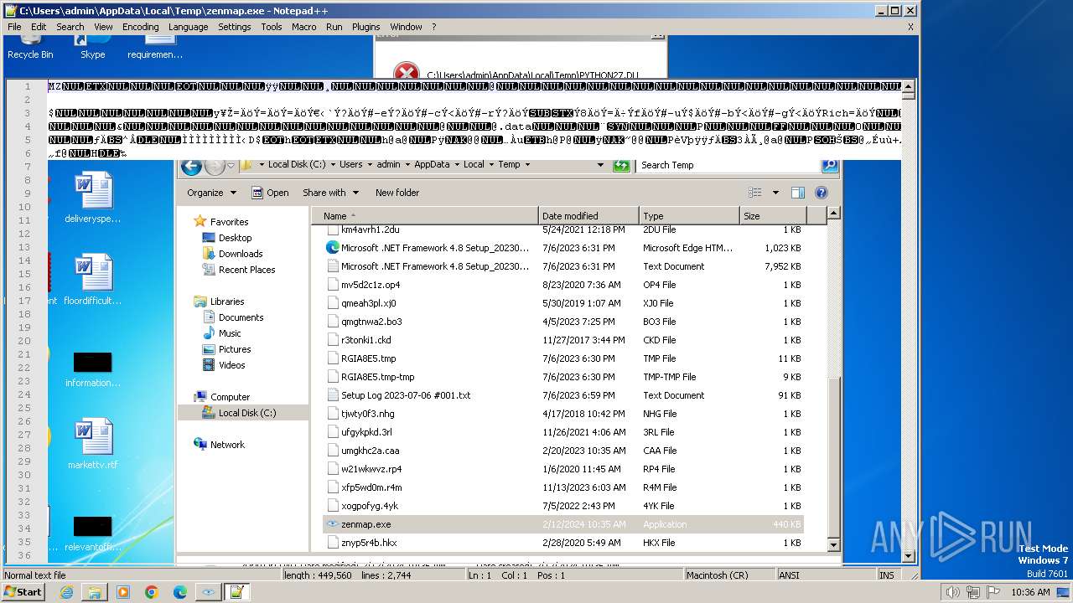
Task: Expand the arrow after admin in the breadcrumb
Action: (407, 165)
